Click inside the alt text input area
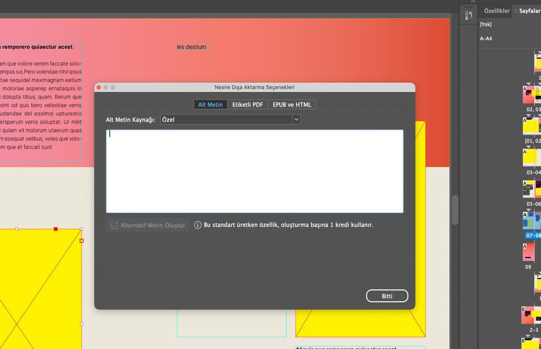This screenshot has width=541, height=349. (x=255, y=171)
